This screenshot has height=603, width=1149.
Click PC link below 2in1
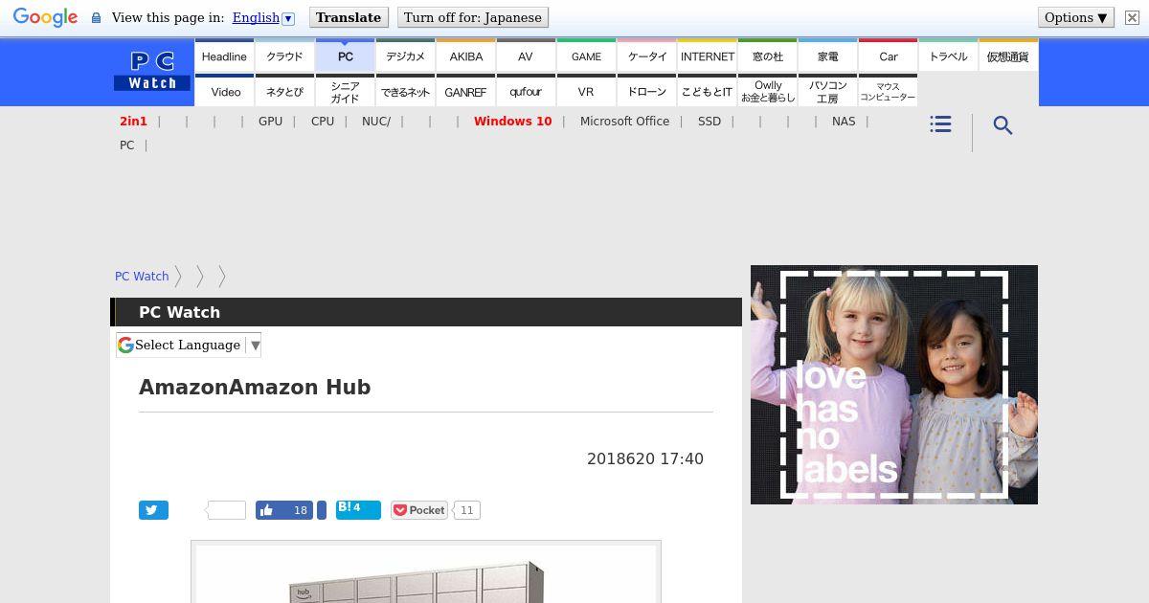click(x=126, y=145)
